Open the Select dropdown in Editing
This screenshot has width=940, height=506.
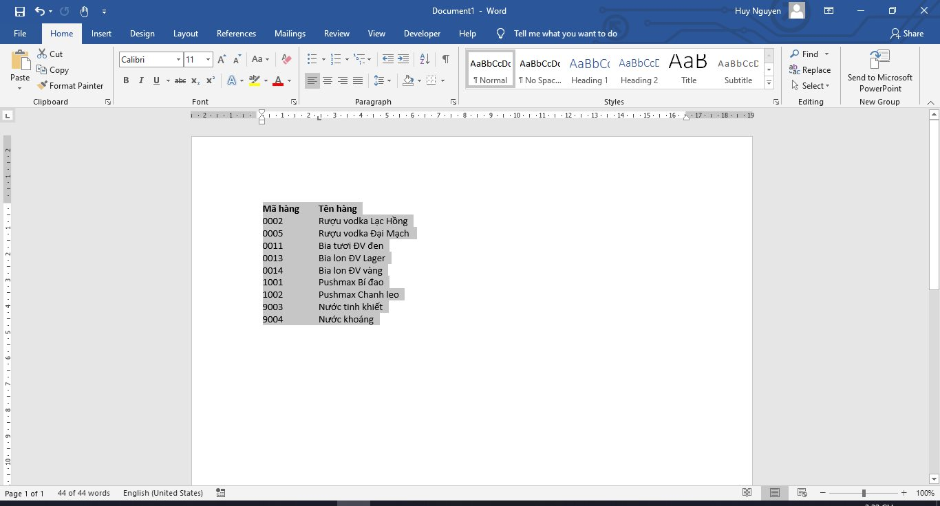point(810,85)
